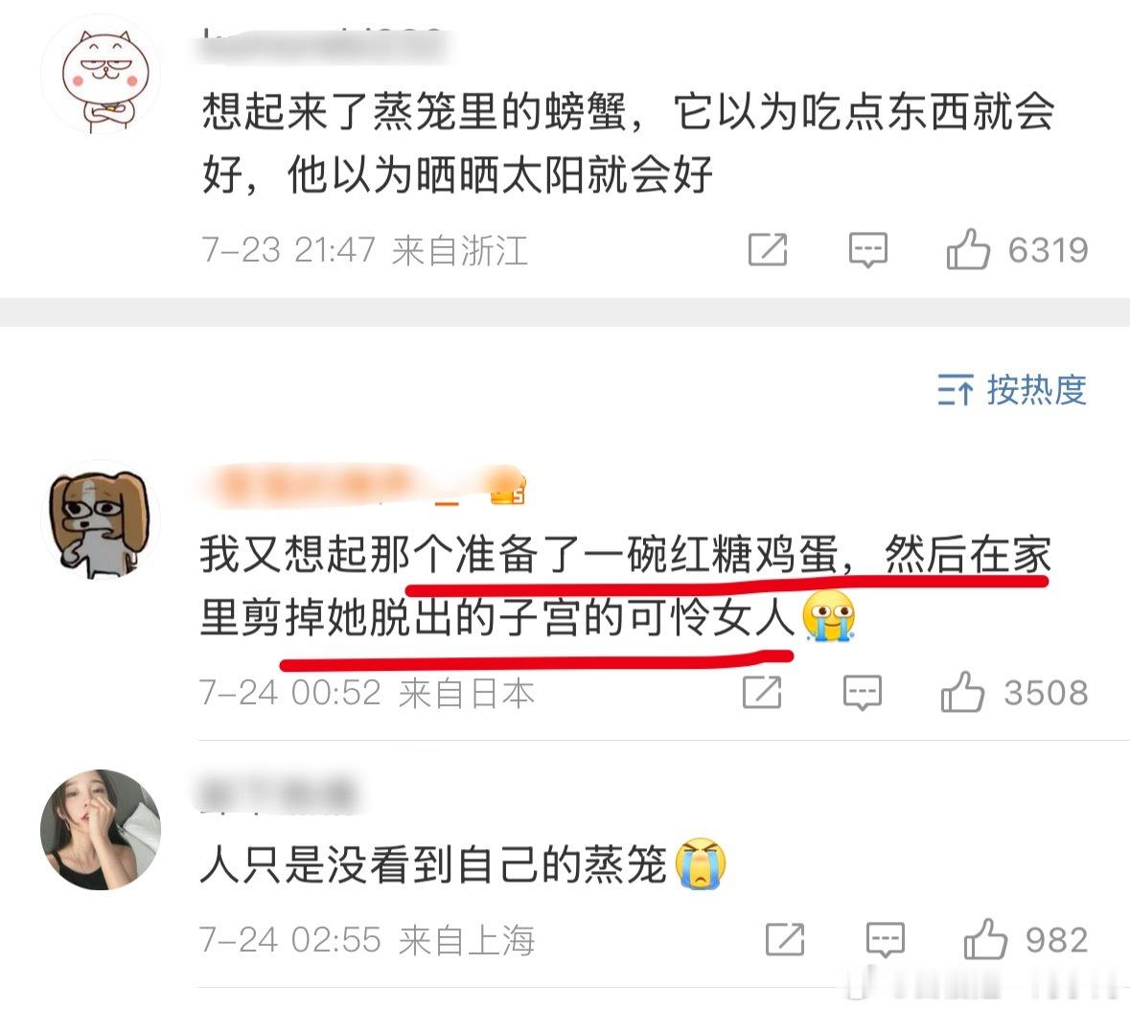Open the brown dog avatar profile

[x=101, y=520]
